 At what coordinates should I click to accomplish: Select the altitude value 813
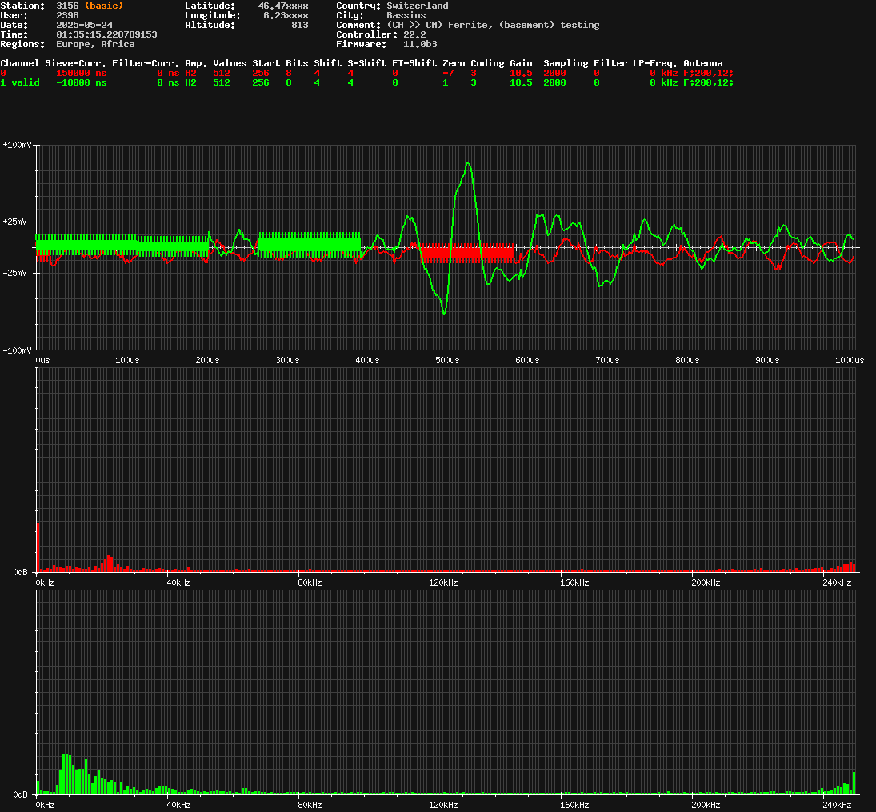[x=299, y=25]
